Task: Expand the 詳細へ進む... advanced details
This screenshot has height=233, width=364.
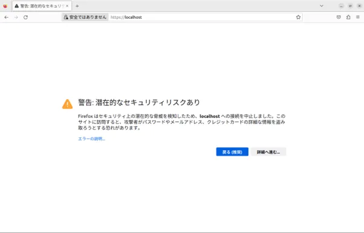Action: coord(268,152)
